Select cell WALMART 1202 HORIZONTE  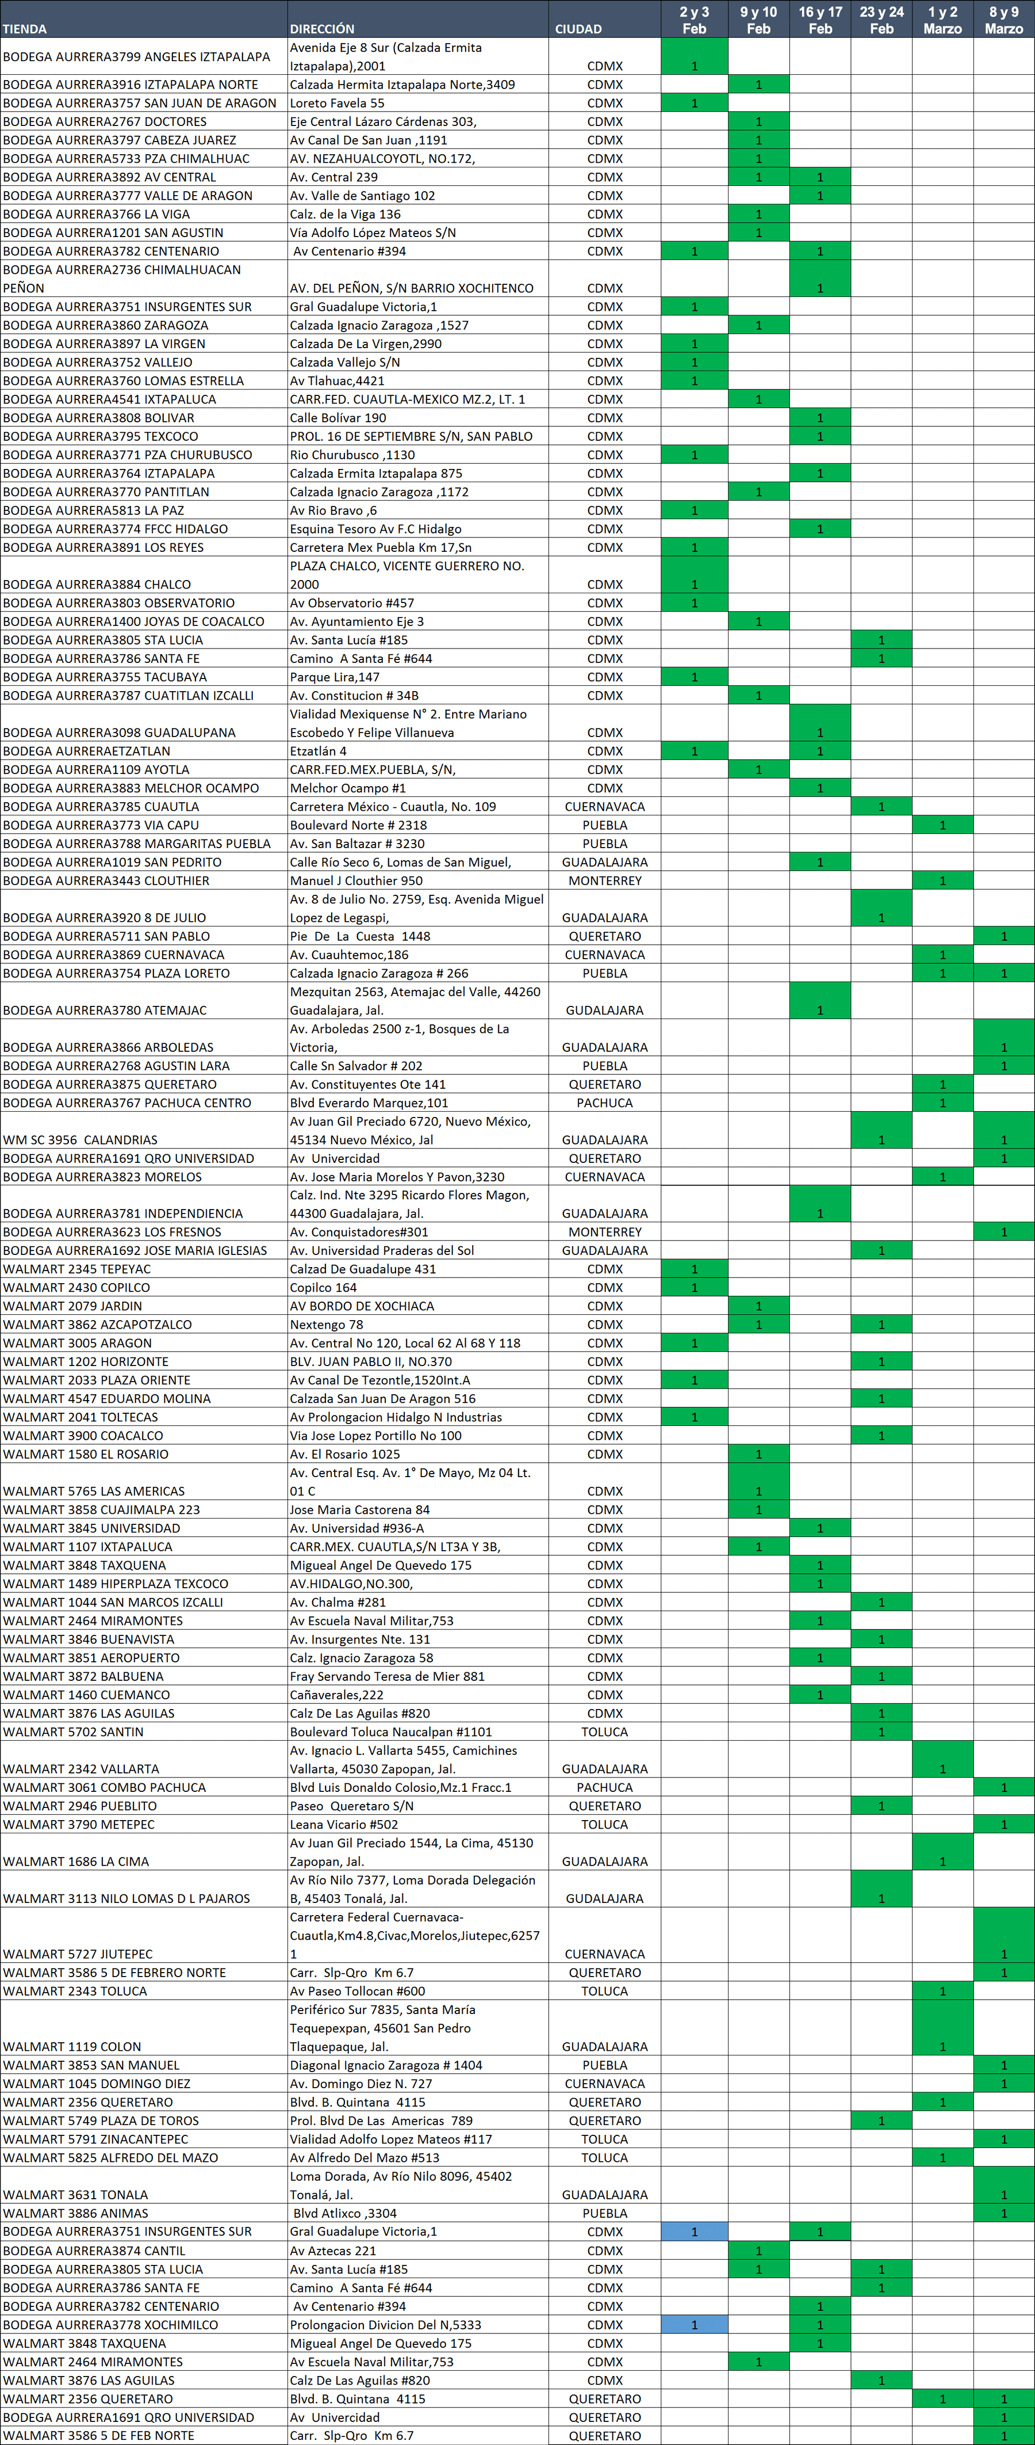(143, 1361)
